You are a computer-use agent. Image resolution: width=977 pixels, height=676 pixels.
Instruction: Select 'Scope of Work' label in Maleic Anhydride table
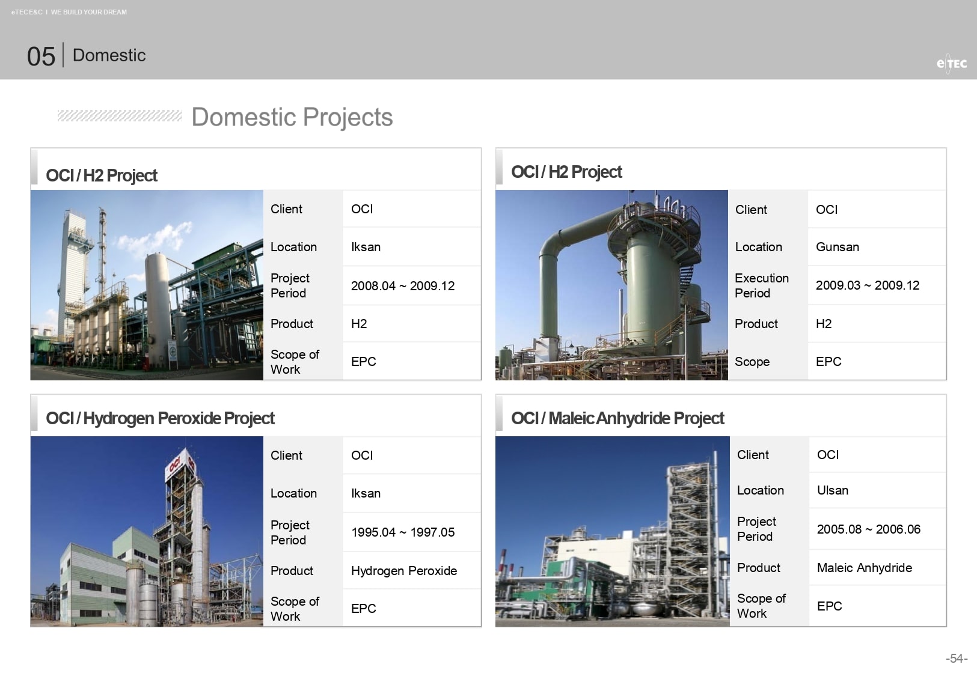tap(761, 606)
